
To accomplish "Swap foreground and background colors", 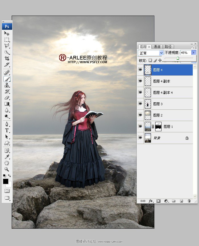I will 9,176.
